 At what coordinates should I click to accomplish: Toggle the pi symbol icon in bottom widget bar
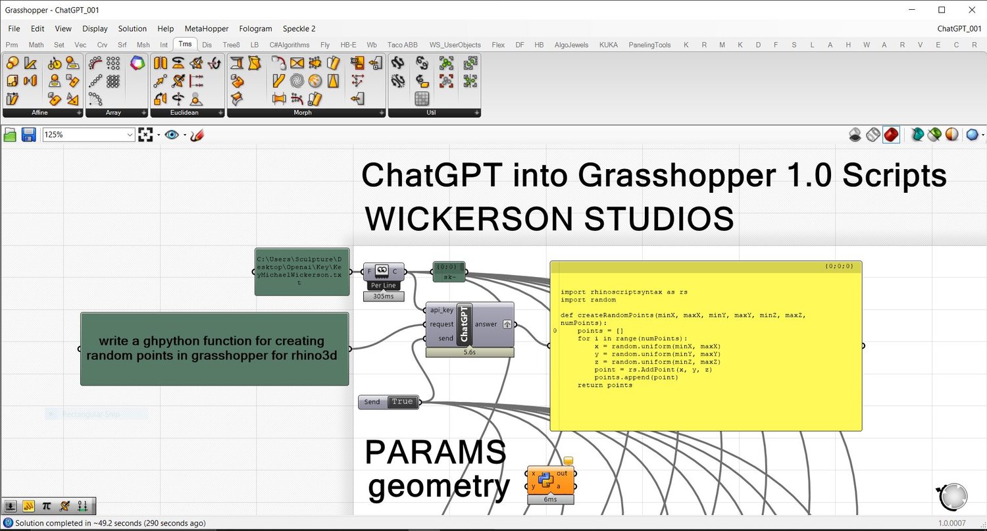click(x=46, y=506)
